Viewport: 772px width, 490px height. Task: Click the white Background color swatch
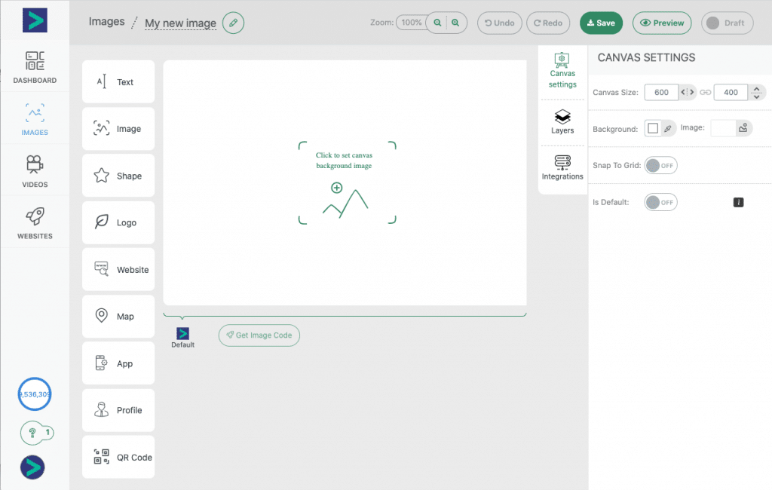[653, 129]
